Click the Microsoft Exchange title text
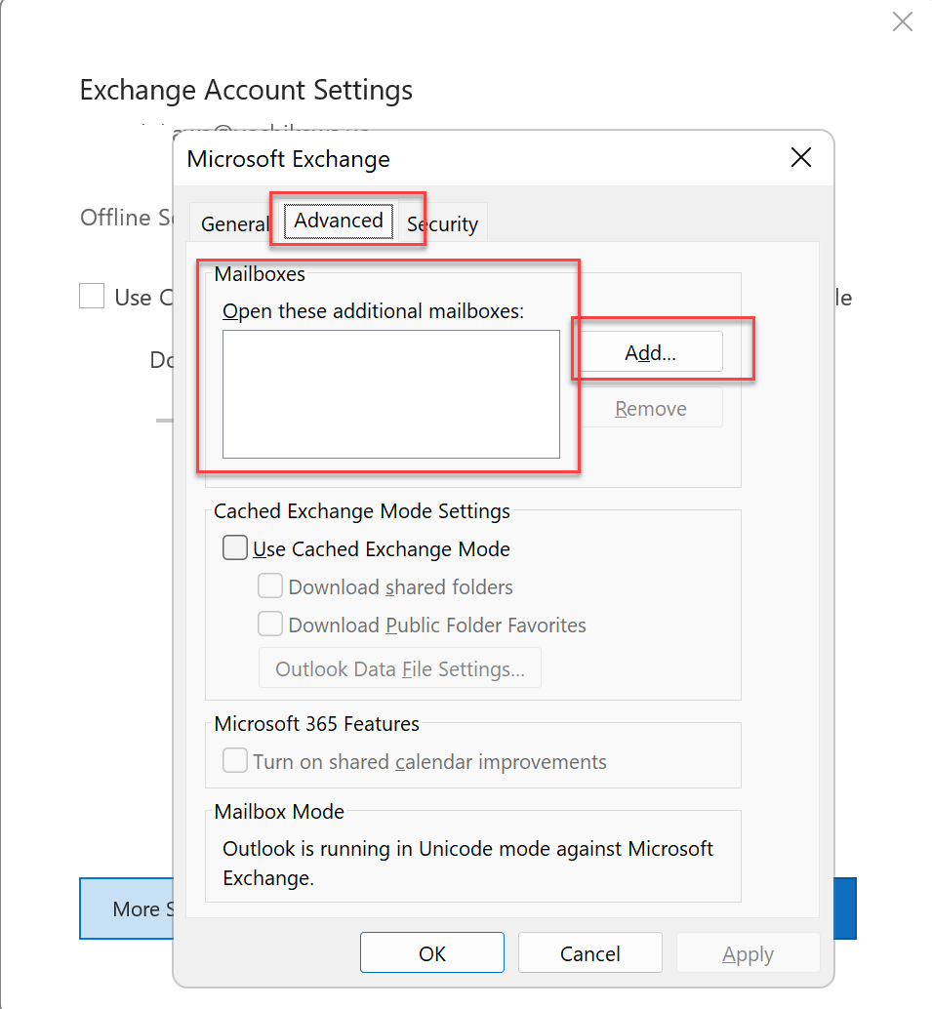Screen dimensions: 932x1009 click(288, 159)
